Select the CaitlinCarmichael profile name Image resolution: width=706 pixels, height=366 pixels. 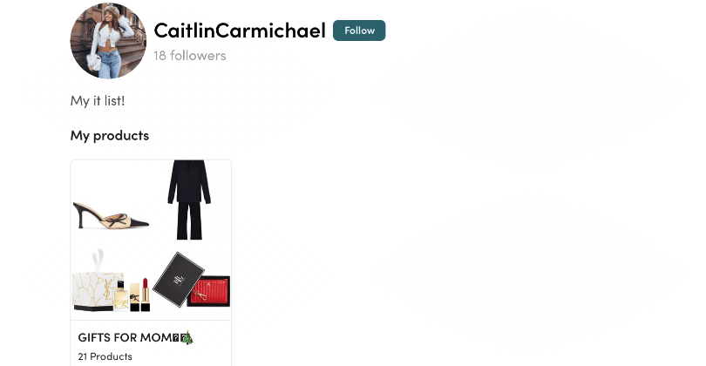240,30
